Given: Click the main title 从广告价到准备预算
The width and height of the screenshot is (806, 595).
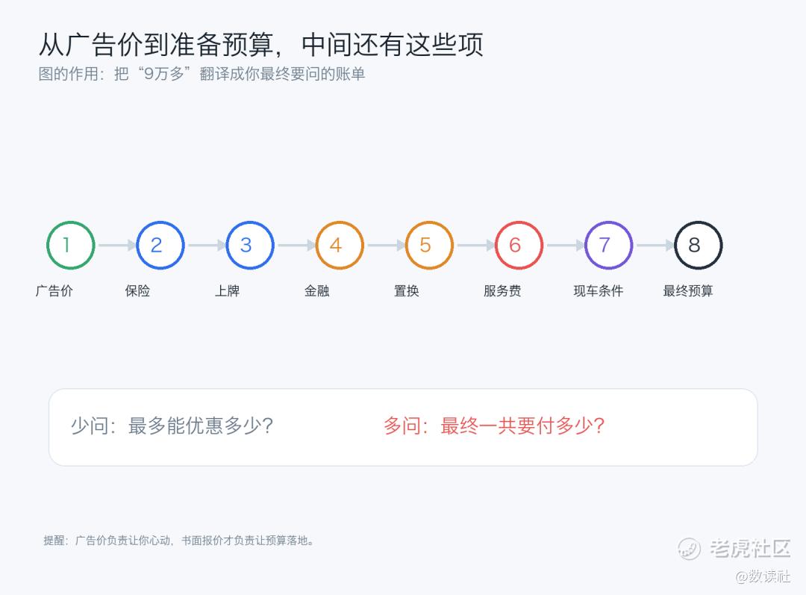Looking at the screenshot, I should [156, 45].
